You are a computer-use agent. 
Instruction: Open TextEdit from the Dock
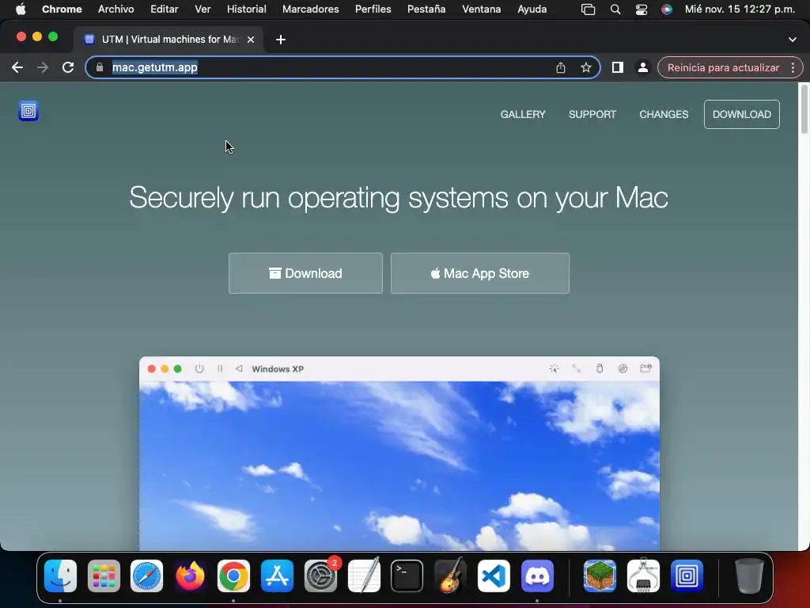(x=364, y=576)
